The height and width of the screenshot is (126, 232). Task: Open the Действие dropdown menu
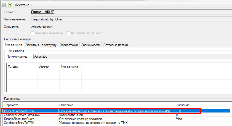[x=24, y=5]
